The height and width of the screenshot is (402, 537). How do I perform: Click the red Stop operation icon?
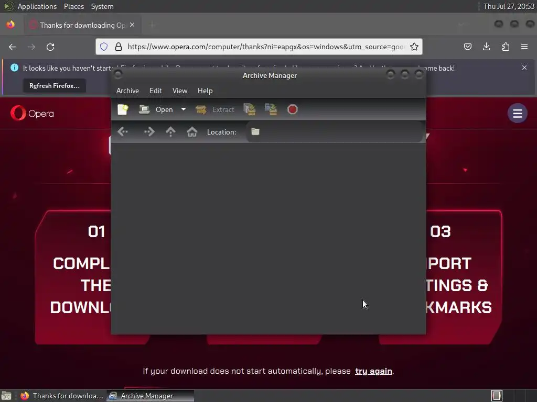pos(293,109)
